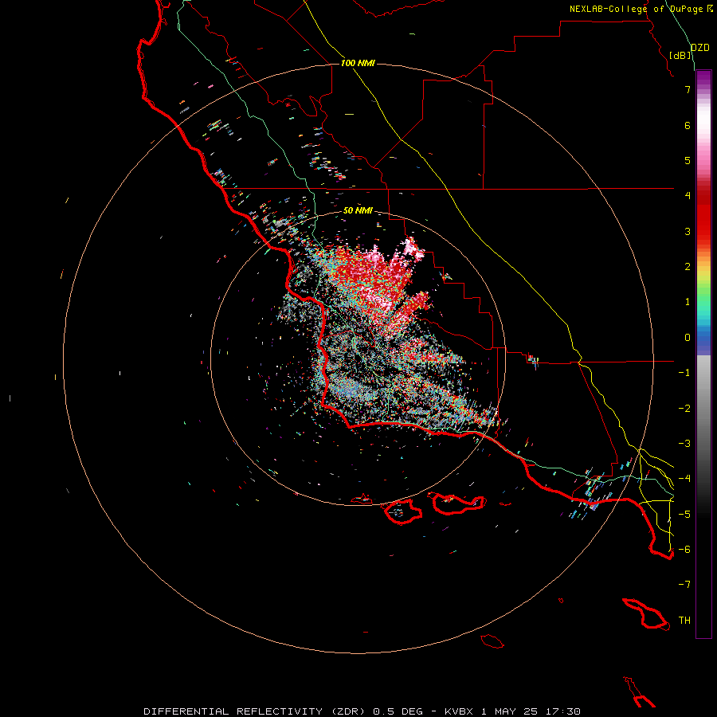Click the "KVBX" station identifier
Image resolution: width=717 pixels, height=717 pixels.
[459, 711]
